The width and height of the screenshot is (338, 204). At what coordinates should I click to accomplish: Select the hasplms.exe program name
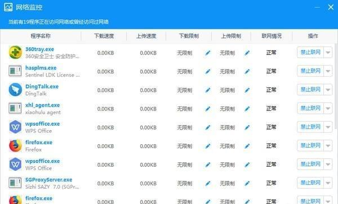click(41, 68)
